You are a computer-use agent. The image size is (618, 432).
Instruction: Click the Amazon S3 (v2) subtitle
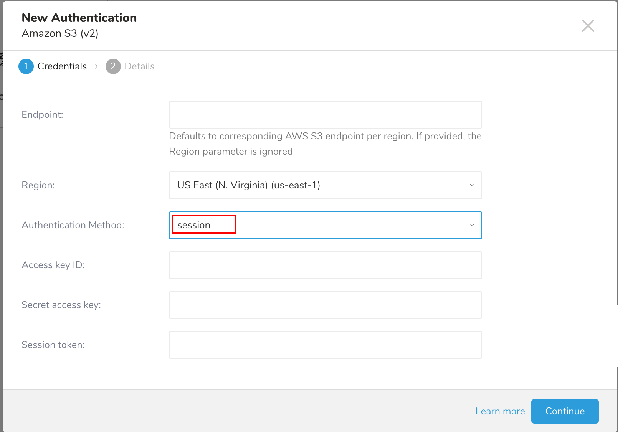point(60,34)
